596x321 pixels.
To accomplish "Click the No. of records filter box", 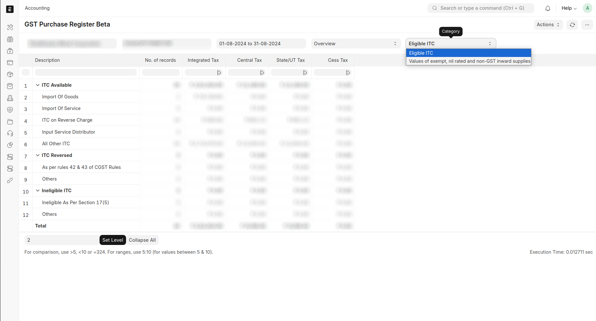I will point(161,72).
